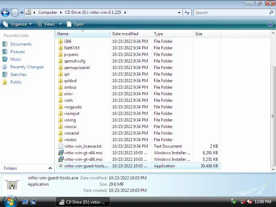The width and height of the screenshot is (276, 207).
Task: Select the viofs folder icon
Action: 60,100
